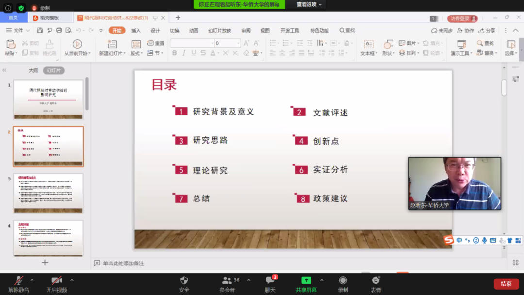
Task: Select slide 3 thumbnail in slide panel
Action: pos(48,193)
